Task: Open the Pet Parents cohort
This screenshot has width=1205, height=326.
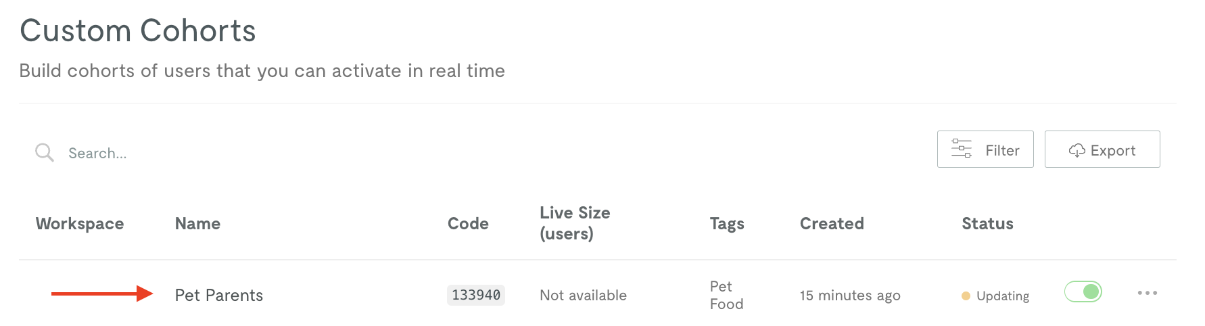Action: click(219, 296)
